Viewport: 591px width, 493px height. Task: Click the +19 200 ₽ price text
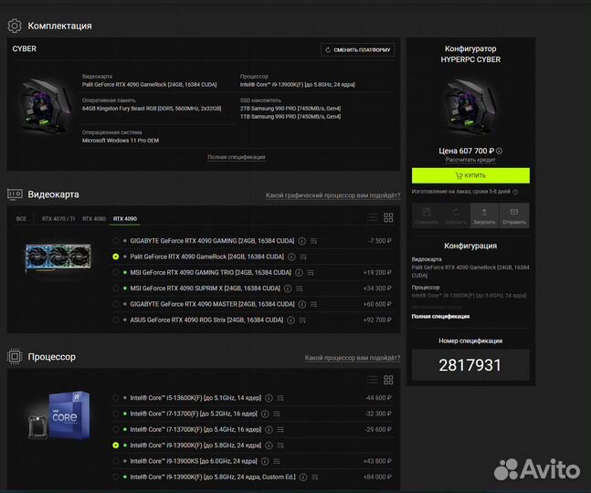pyautogui.click(x=377, y=273)
